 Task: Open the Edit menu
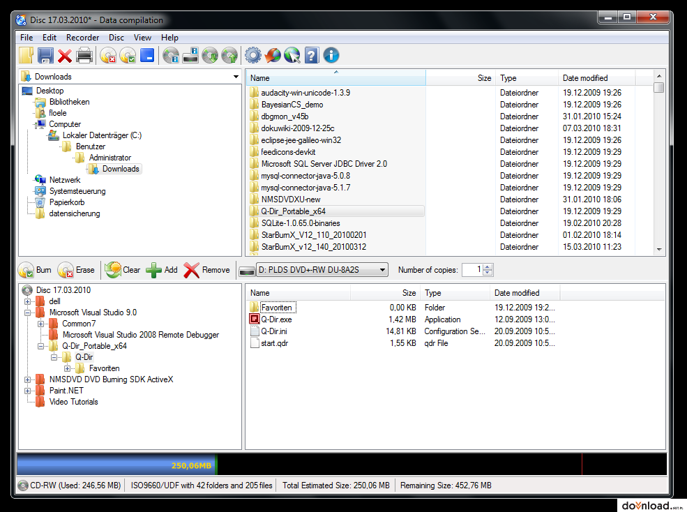tap(50, 38)
